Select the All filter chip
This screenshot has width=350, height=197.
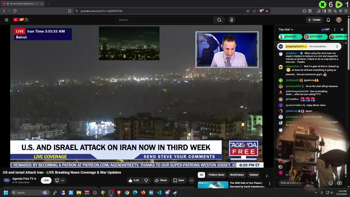201,175
